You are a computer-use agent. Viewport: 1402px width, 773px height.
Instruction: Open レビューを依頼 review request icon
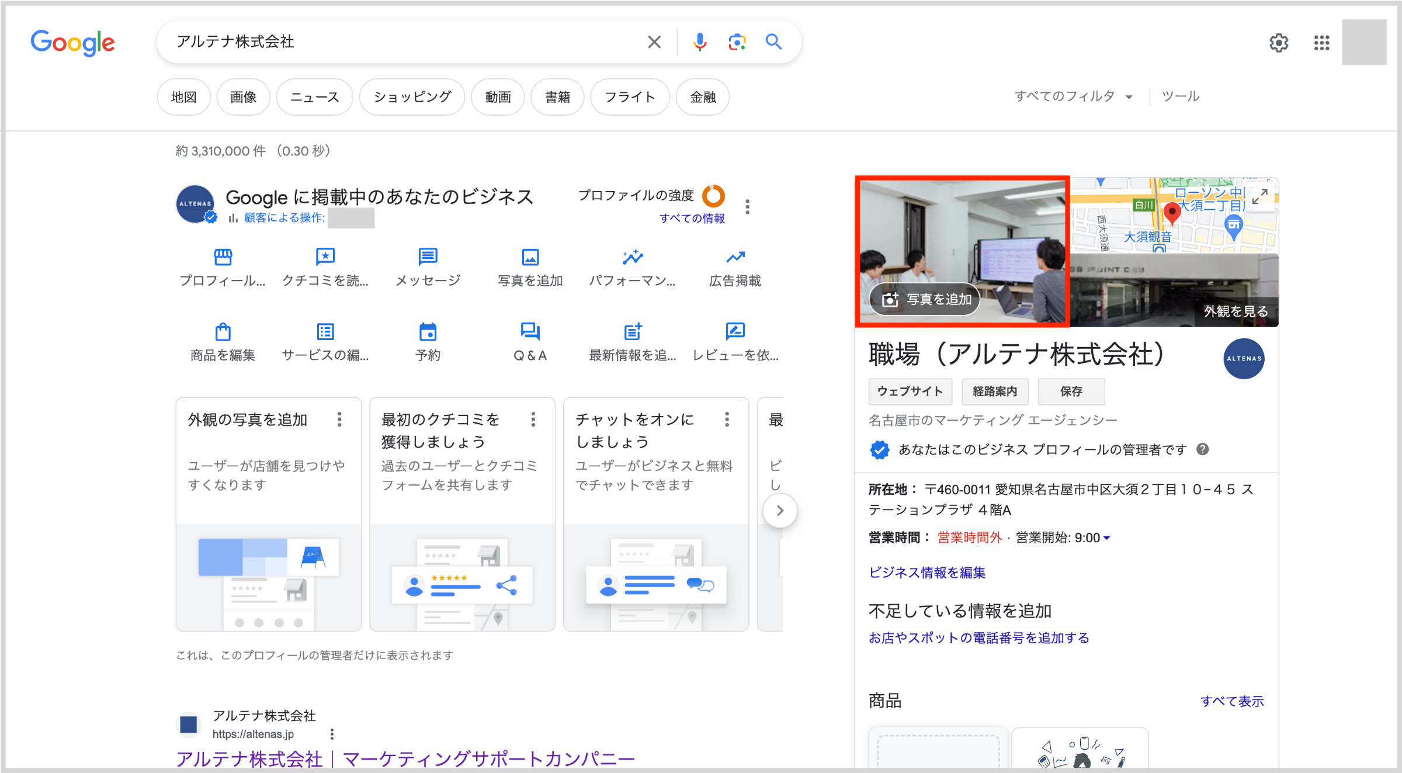[x=735, y=332]
